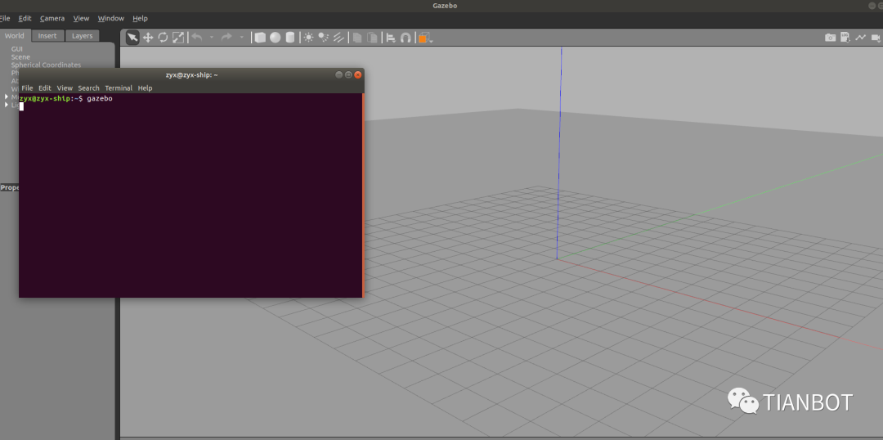The width and height of the screenshot is (883, 440).
Task: Open terminal Edit menu
Action: 45,88
